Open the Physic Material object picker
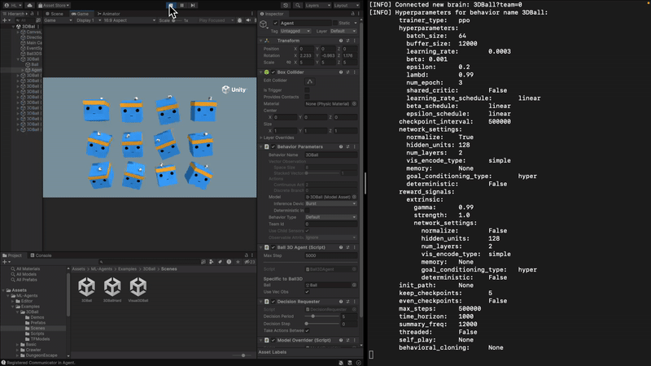Screen dimensions: 651x366 pyautogui.click(x=354, y=104)
